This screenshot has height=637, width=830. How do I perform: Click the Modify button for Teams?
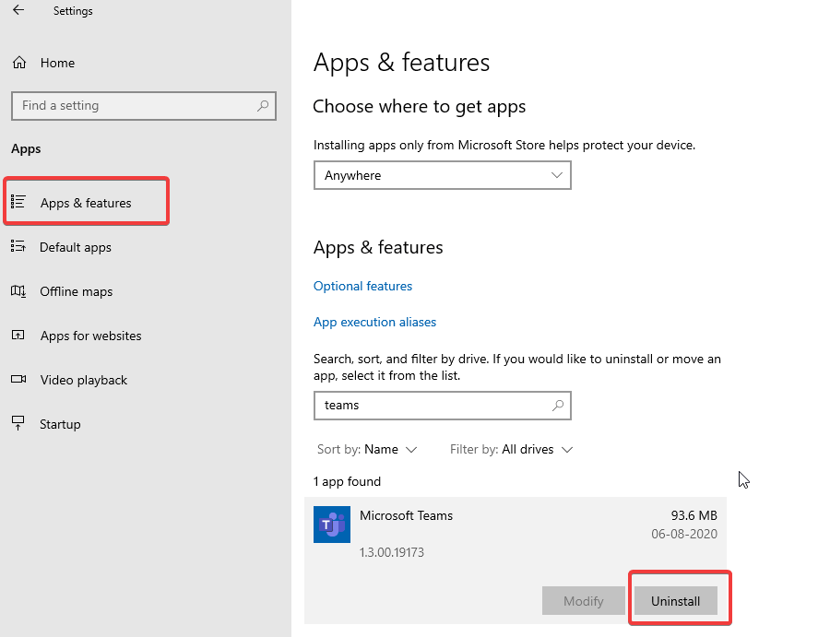pos(583,600)
